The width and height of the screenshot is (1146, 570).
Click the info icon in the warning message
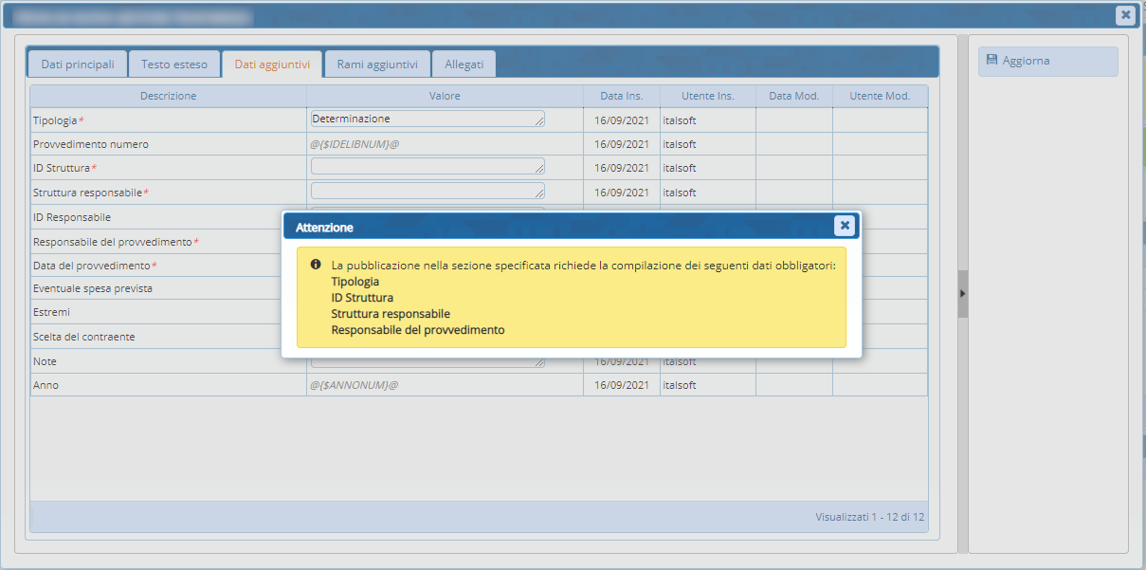[x=316, y=265]
